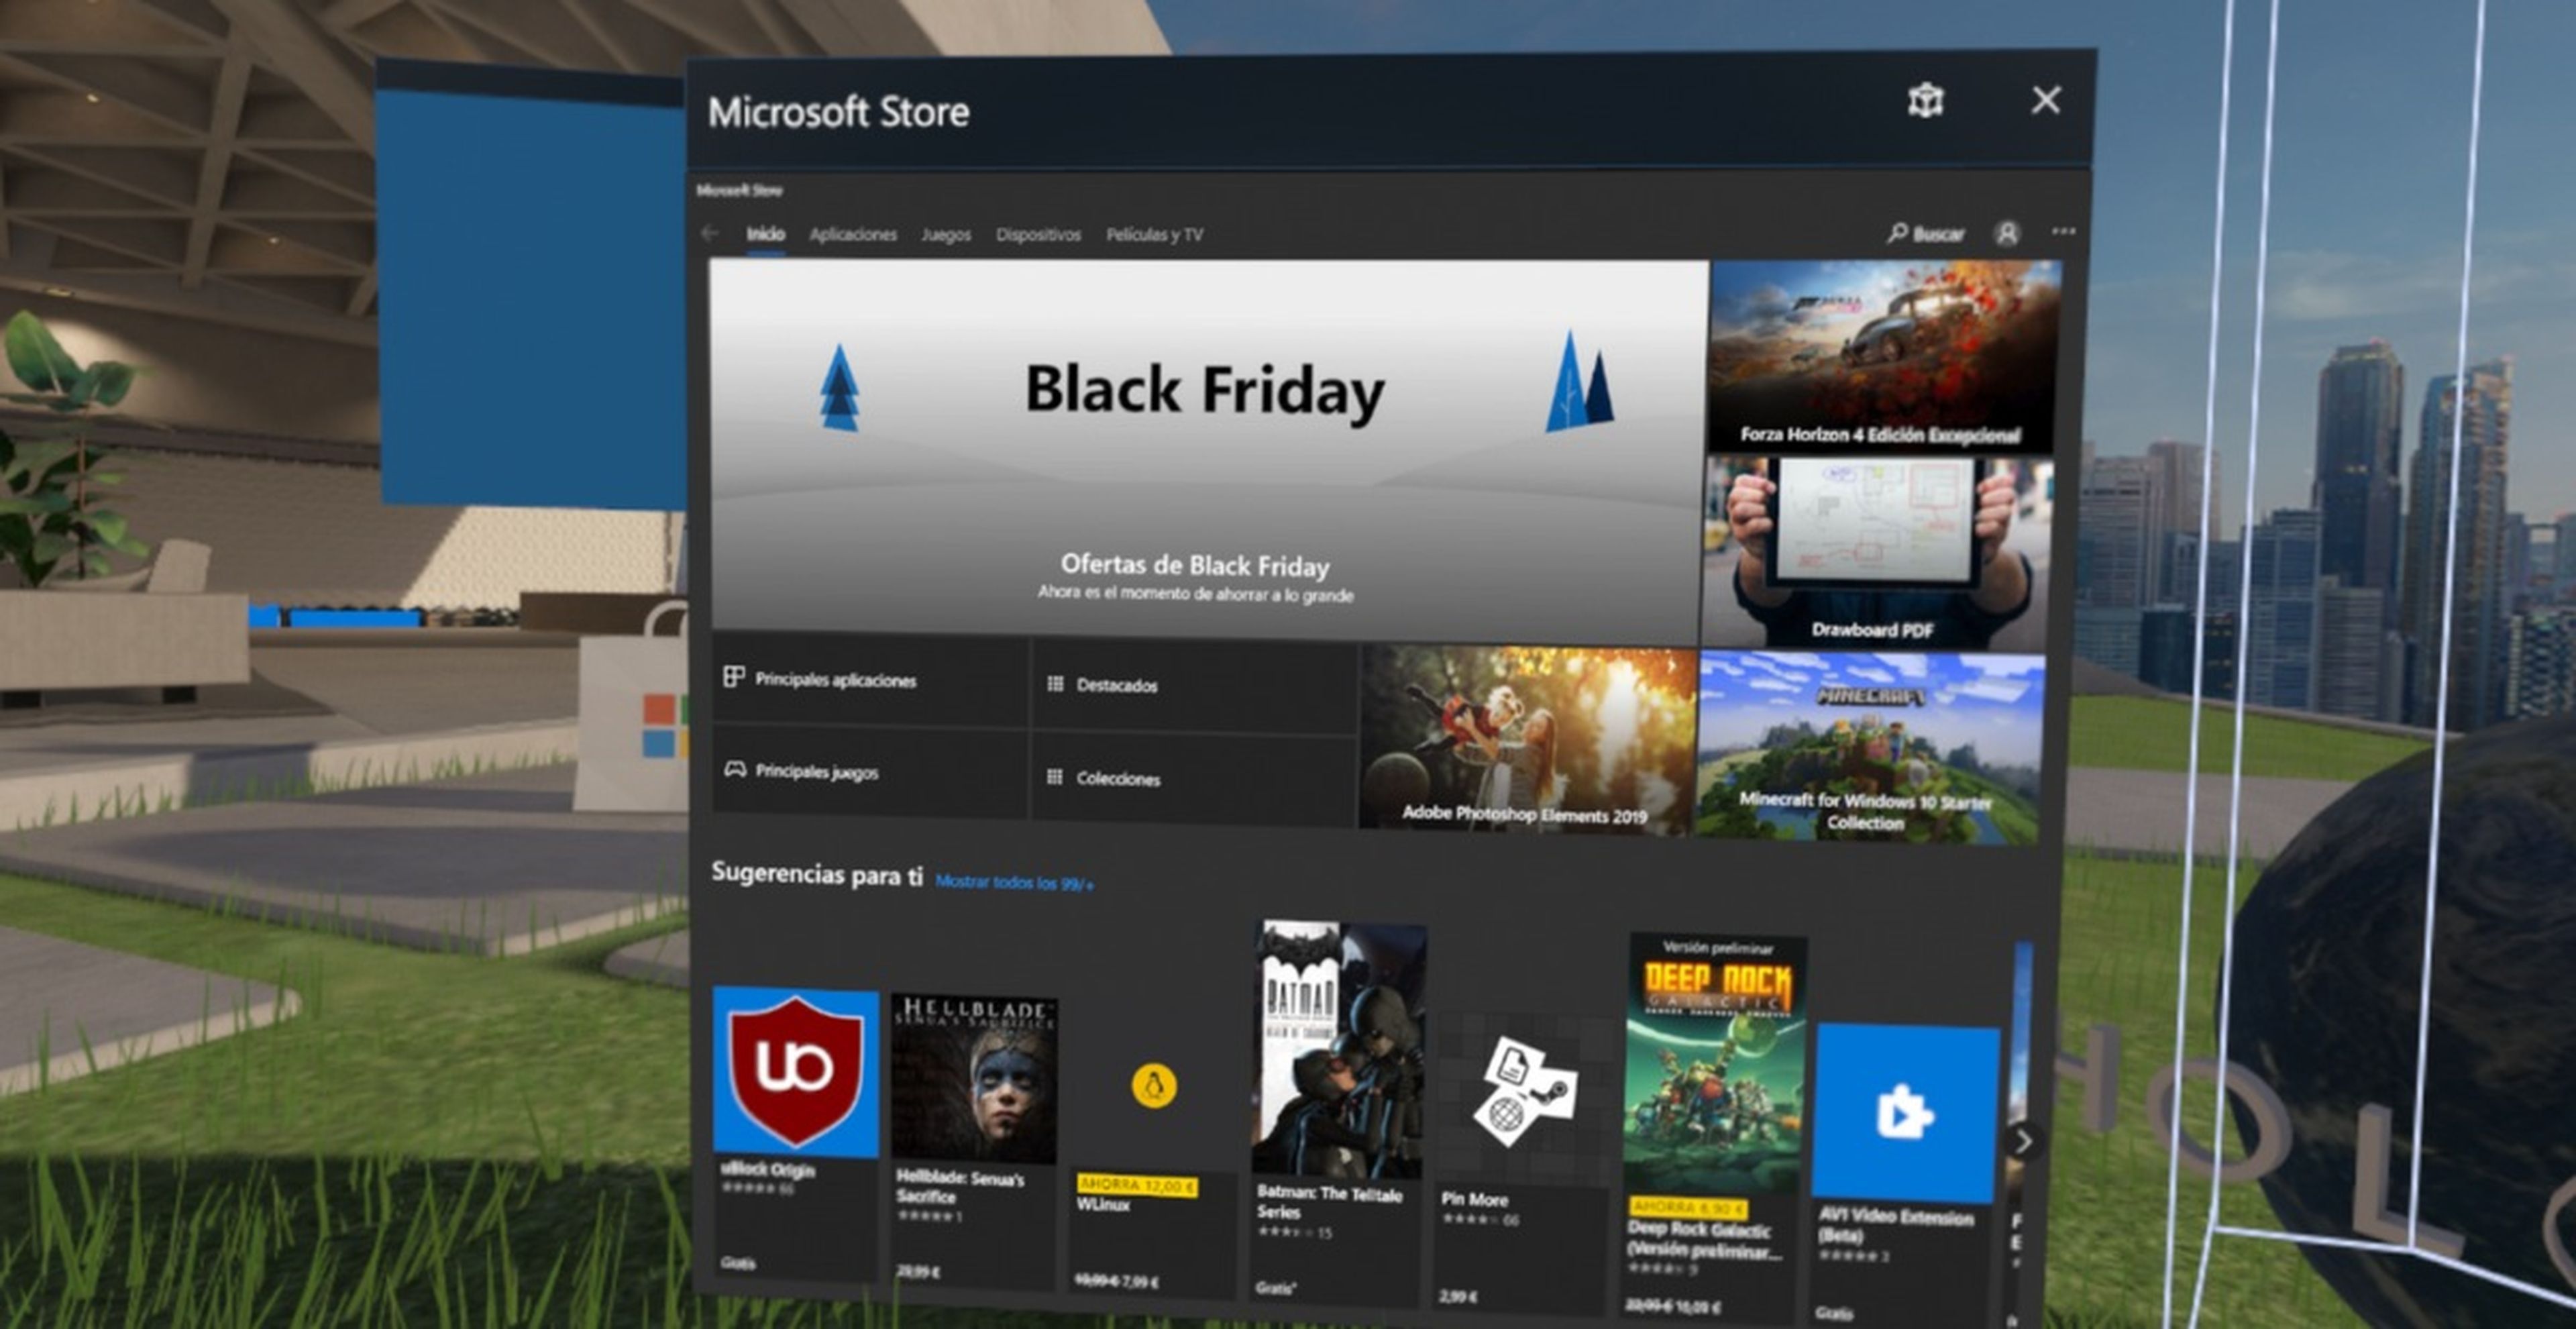Image resolution: width=2576 pixels, height=1329 pixels.
Task: Click 'AV1 Video Extension (Beta)' title text
Action: tap(1895, 1226)
